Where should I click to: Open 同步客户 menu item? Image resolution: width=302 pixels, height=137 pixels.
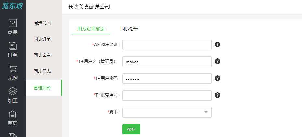pyautogui.click(x=42, y=55)
